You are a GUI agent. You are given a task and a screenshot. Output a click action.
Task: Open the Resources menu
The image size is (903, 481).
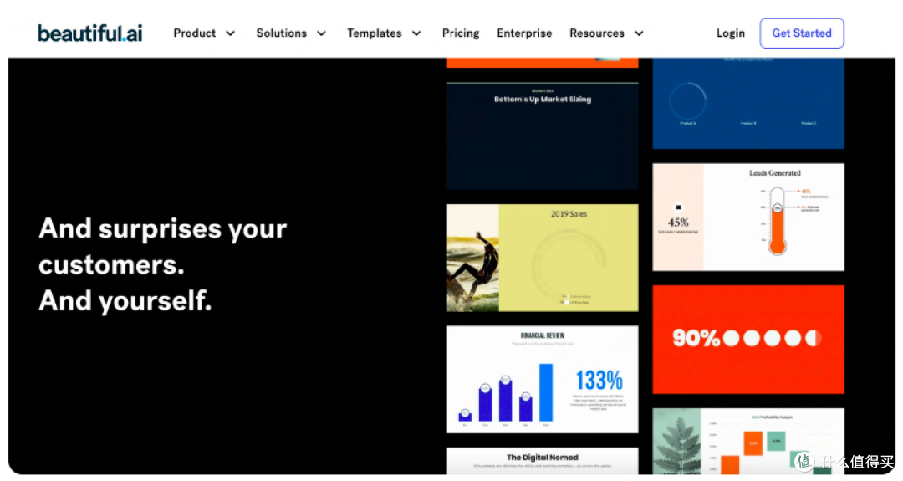[597, 33]
